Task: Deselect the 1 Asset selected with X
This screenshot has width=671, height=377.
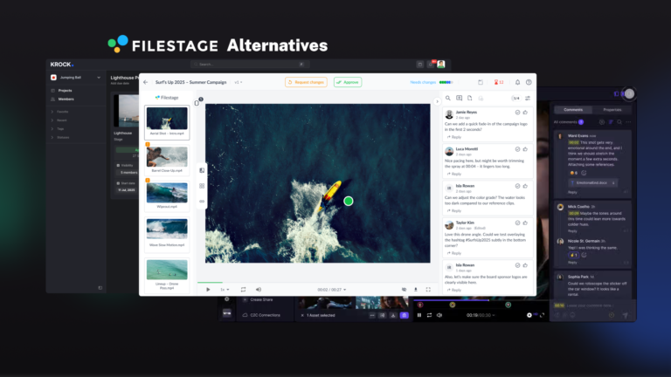Action: 302,315
